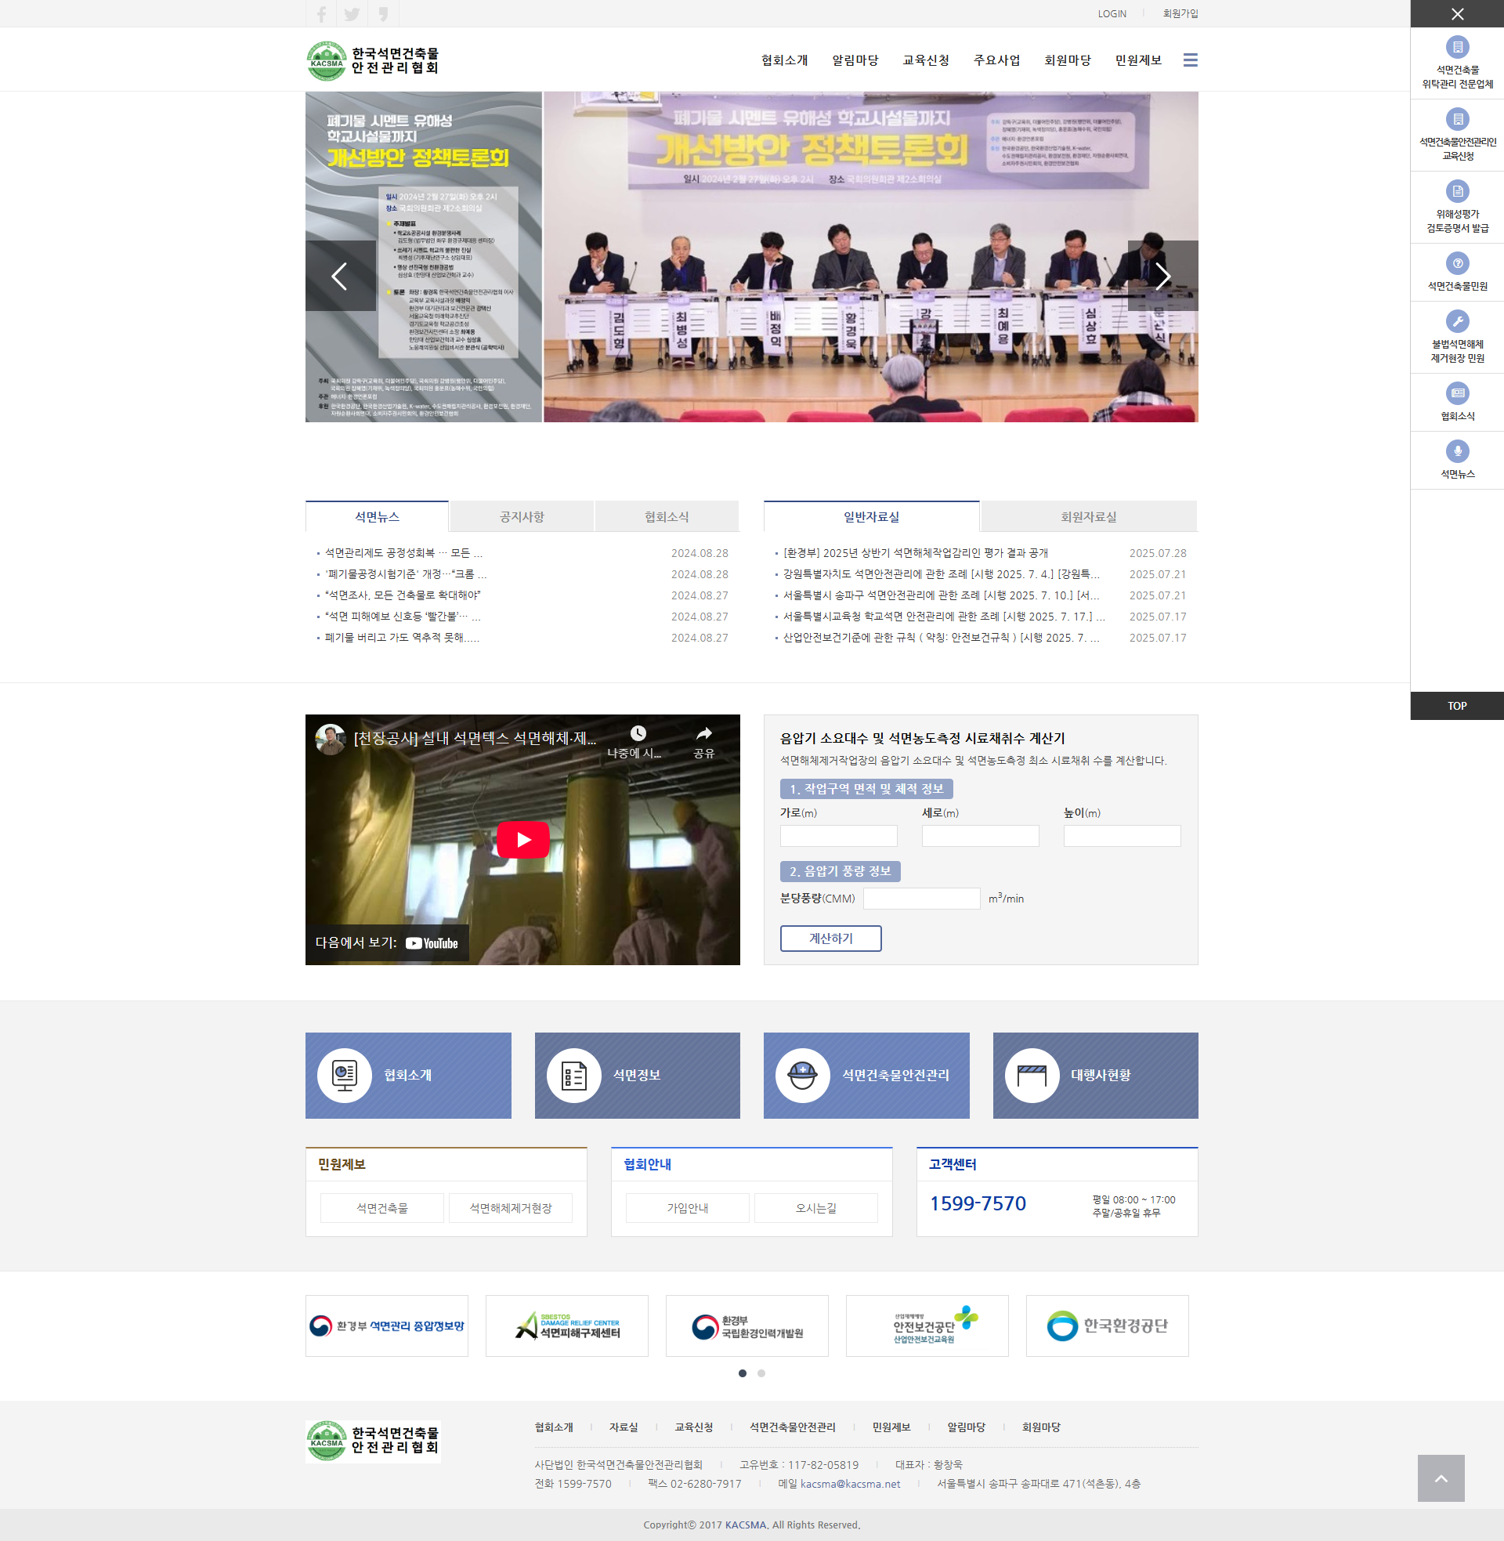
Task: Open 환경부 석면관리 종합정보망 partner logo
Action: click(386, 1326)
